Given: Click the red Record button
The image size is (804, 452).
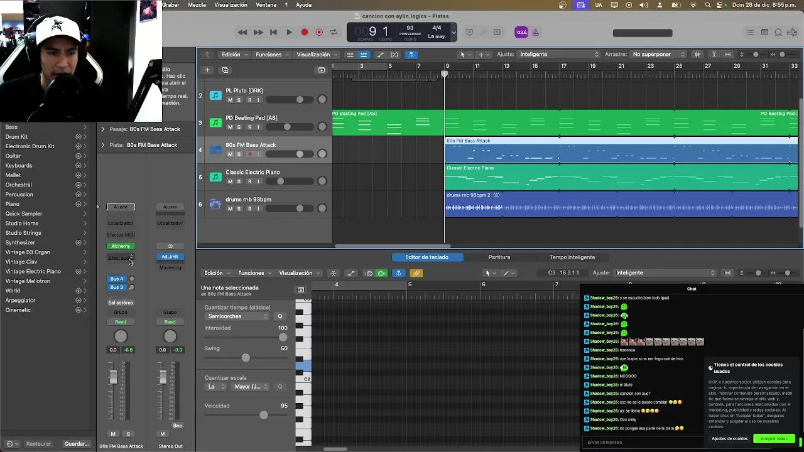Looking at the screenshot, I should [x=305, y=32].
